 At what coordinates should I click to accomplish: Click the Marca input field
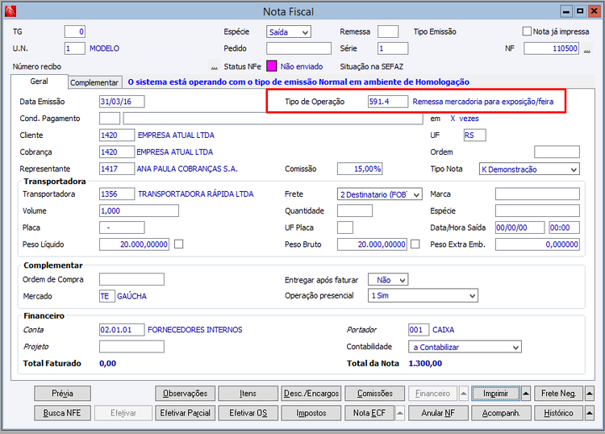537,194
